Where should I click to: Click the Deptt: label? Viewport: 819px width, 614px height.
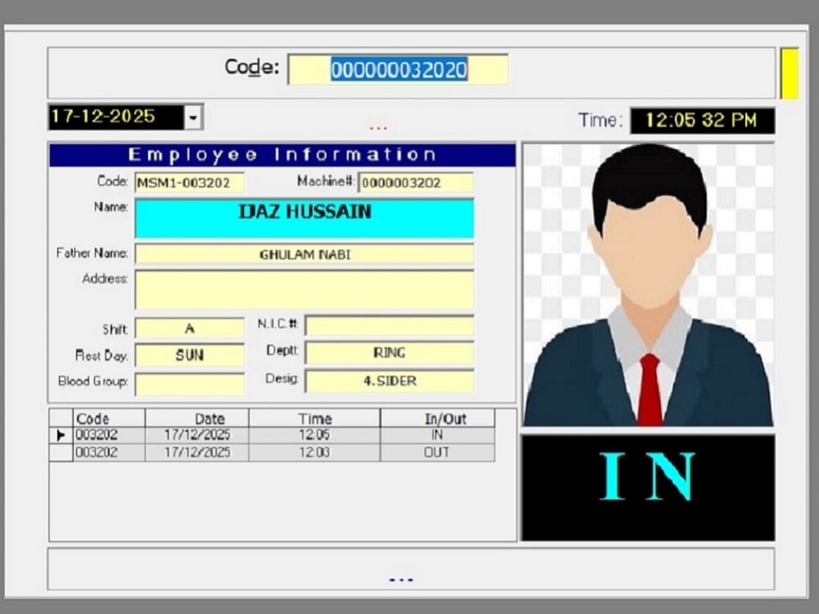point(282,350)
